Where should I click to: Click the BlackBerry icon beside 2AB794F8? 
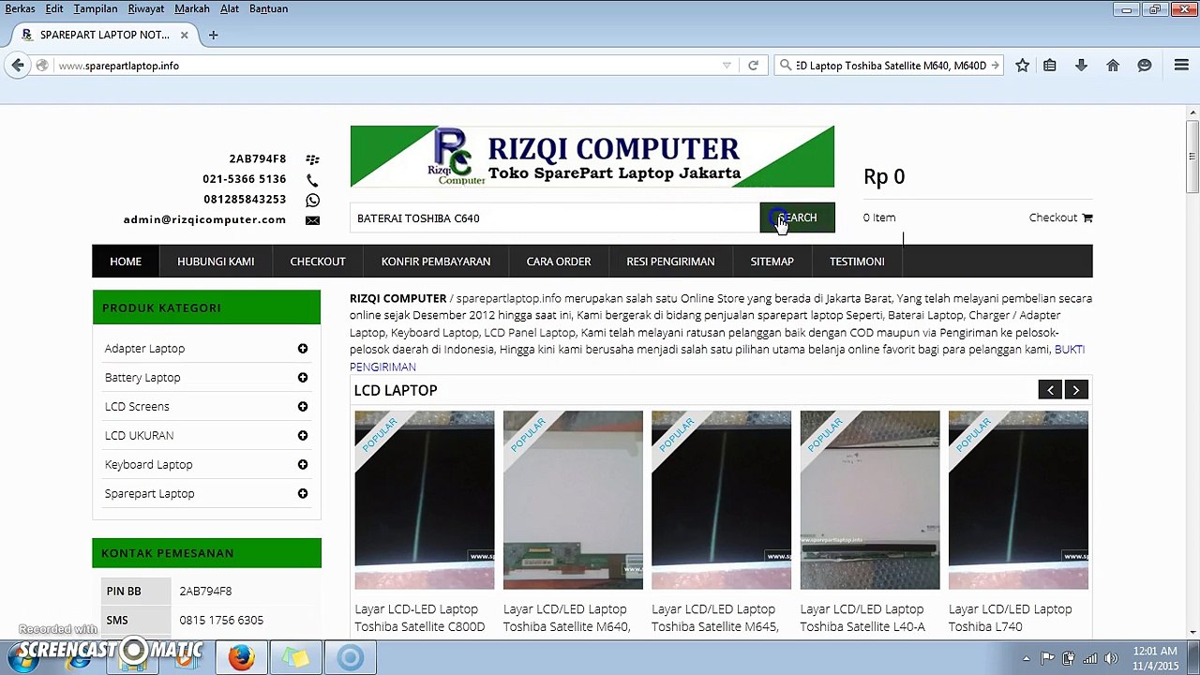[312, 159]
